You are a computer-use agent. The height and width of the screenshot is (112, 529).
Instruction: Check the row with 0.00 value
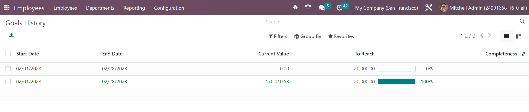click(x=8, y=69)
